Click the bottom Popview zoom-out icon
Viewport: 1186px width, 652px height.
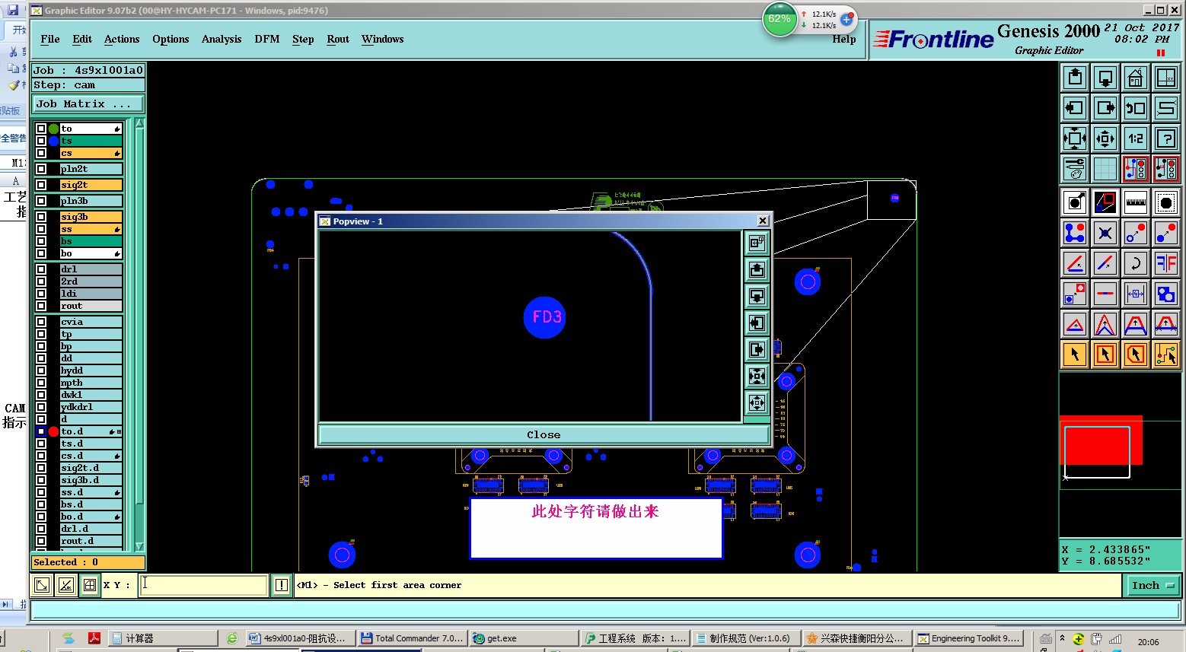757,402
